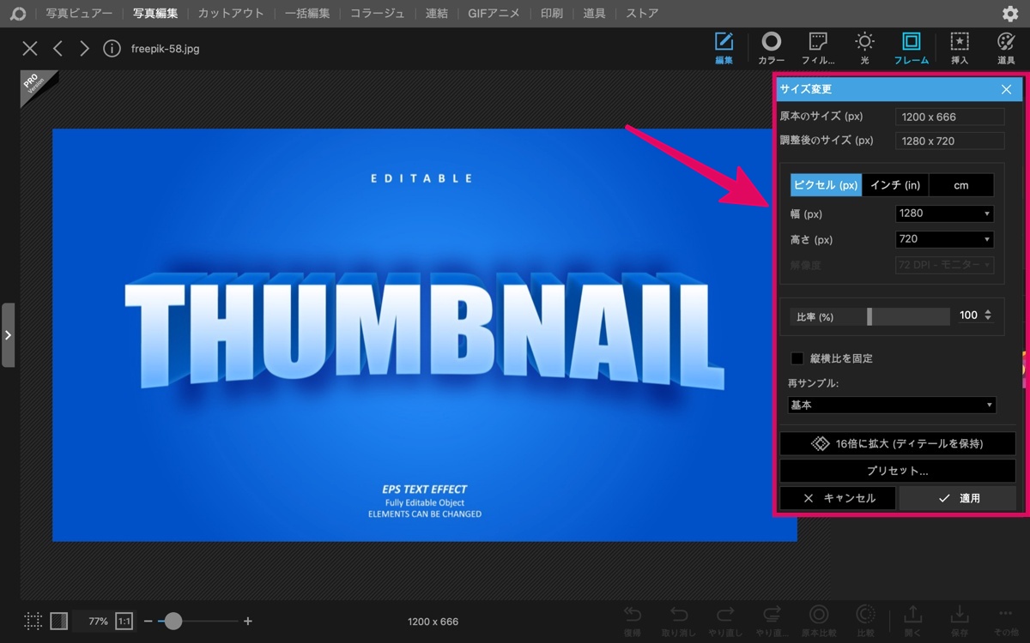Screen dimensions: 1030x643
Task: Expand the 再サンプル 基本 dropdown
Action: click(x=892, y=405)
